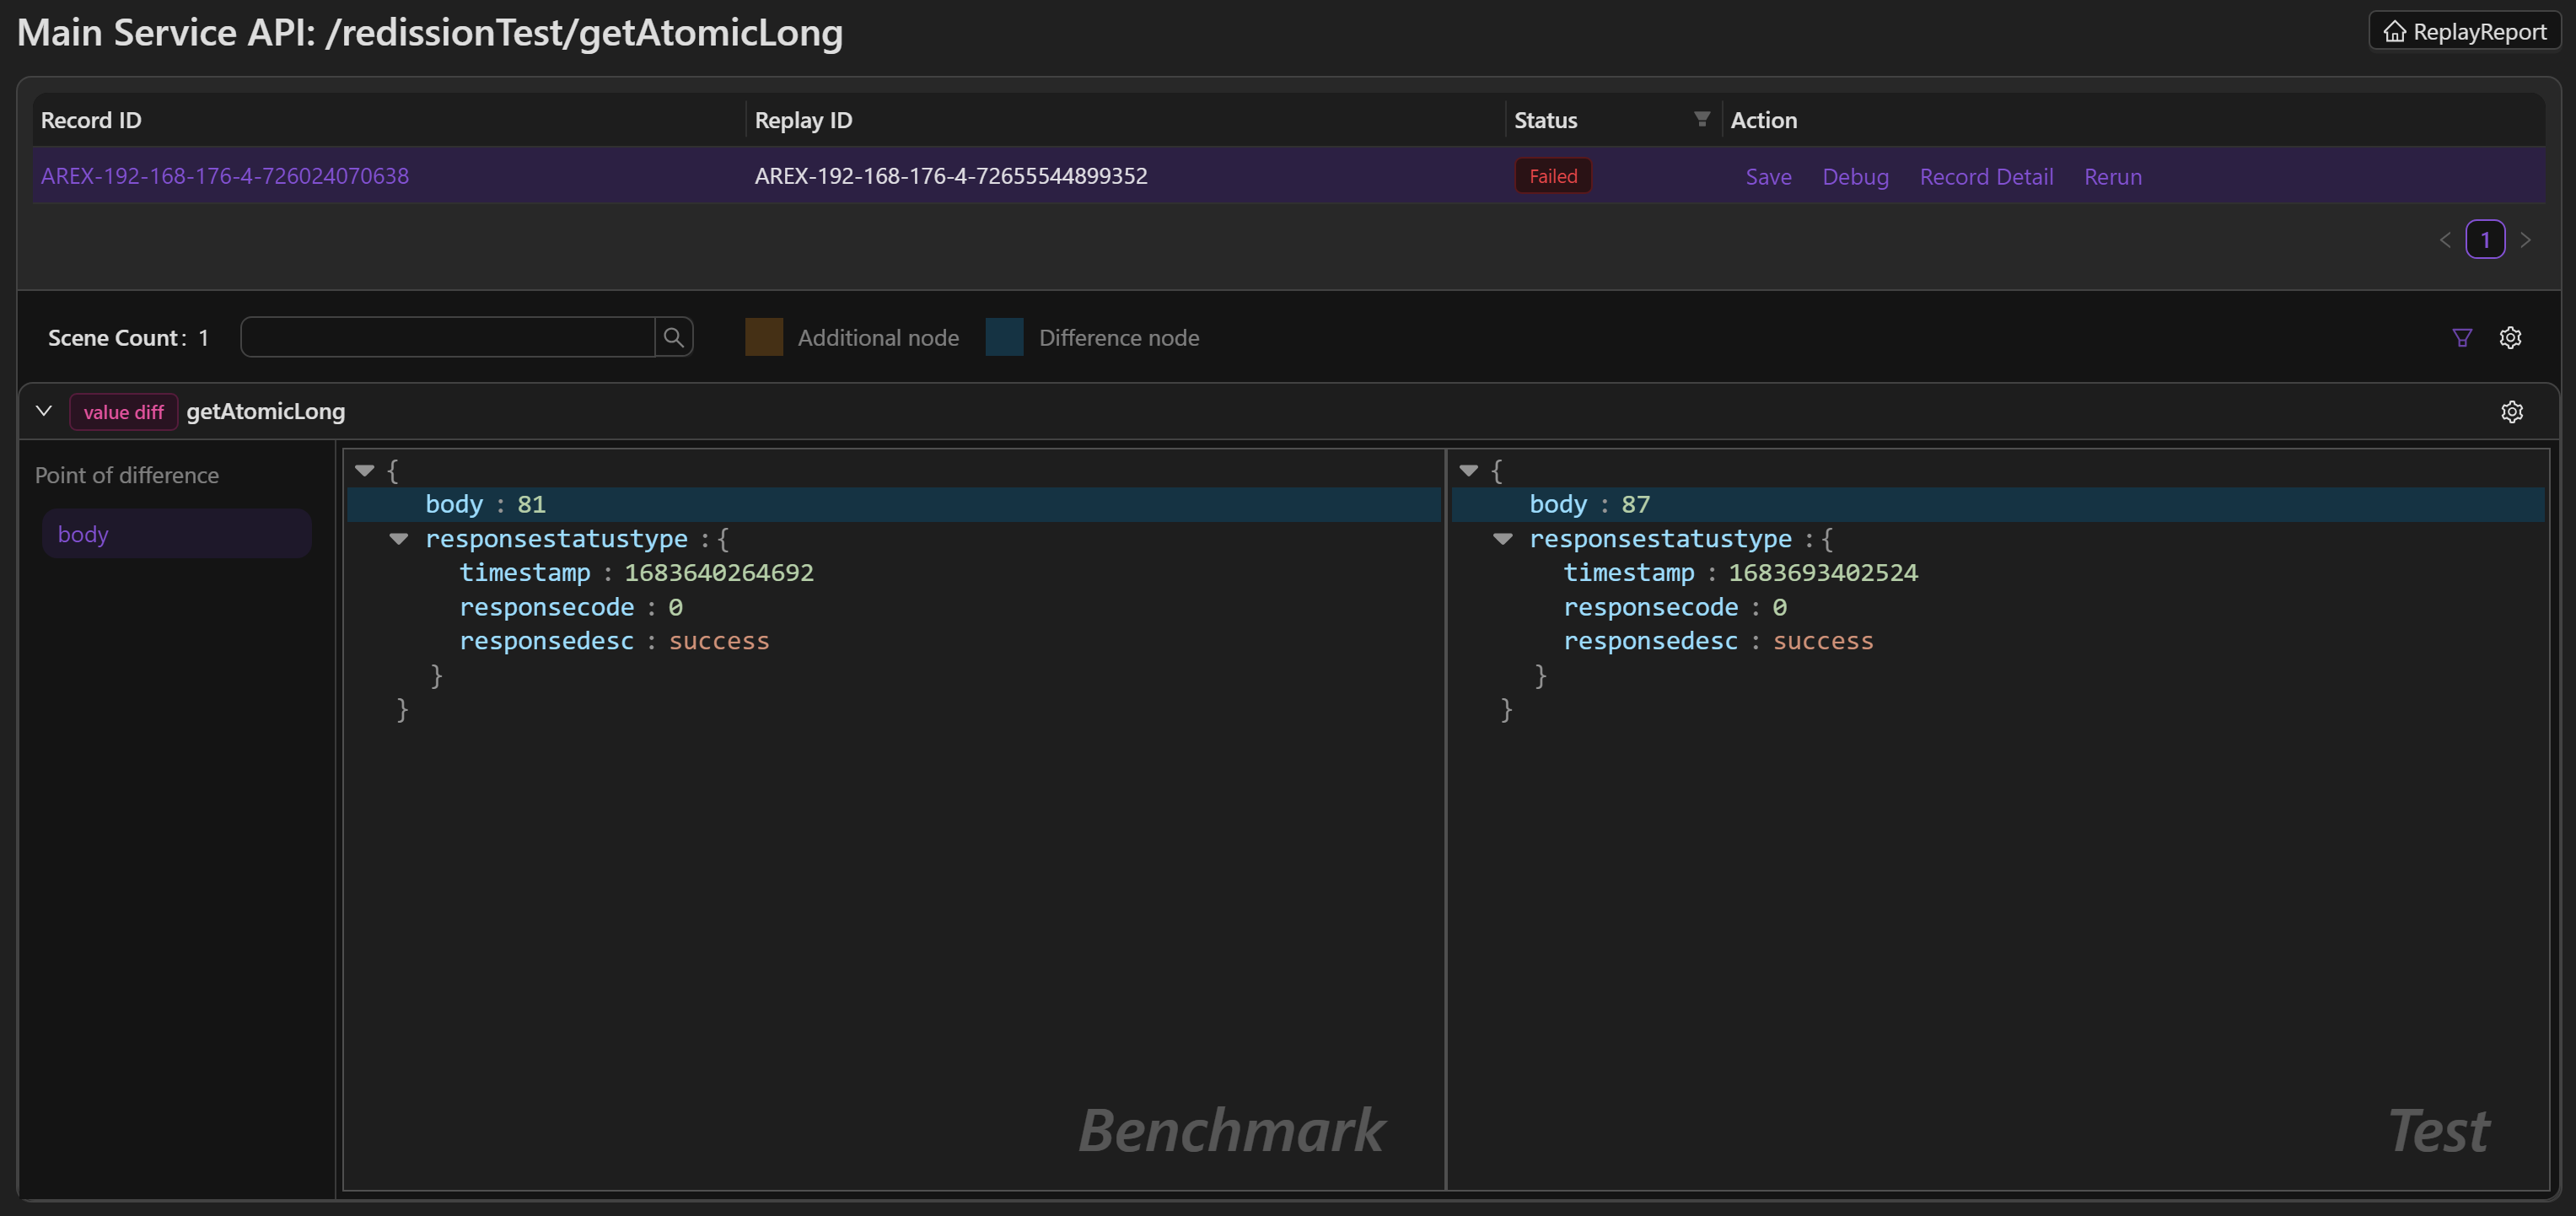The image size is (2576, 1216).
Task: Click the Status column filter icon
Action: pos(1701,119)
